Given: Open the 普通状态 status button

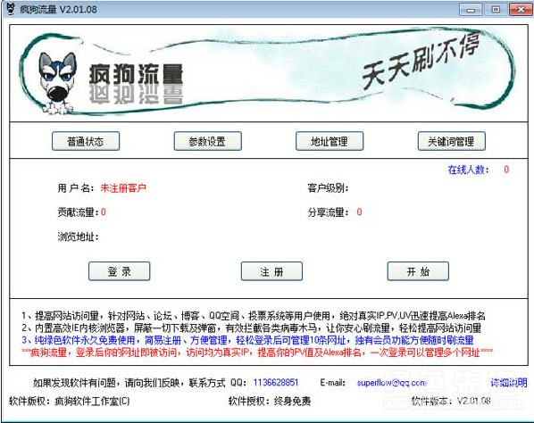Looking at the screenshot, I should click(86, 141).
